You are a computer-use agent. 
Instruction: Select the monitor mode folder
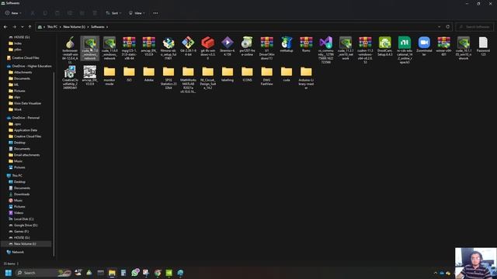(x=109, y=76)
